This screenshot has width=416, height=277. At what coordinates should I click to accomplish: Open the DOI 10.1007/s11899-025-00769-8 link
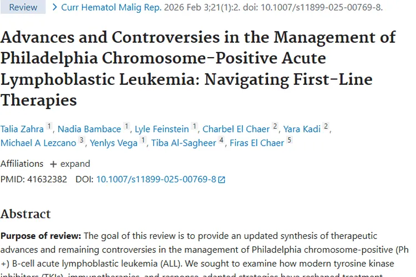[156, 179]
